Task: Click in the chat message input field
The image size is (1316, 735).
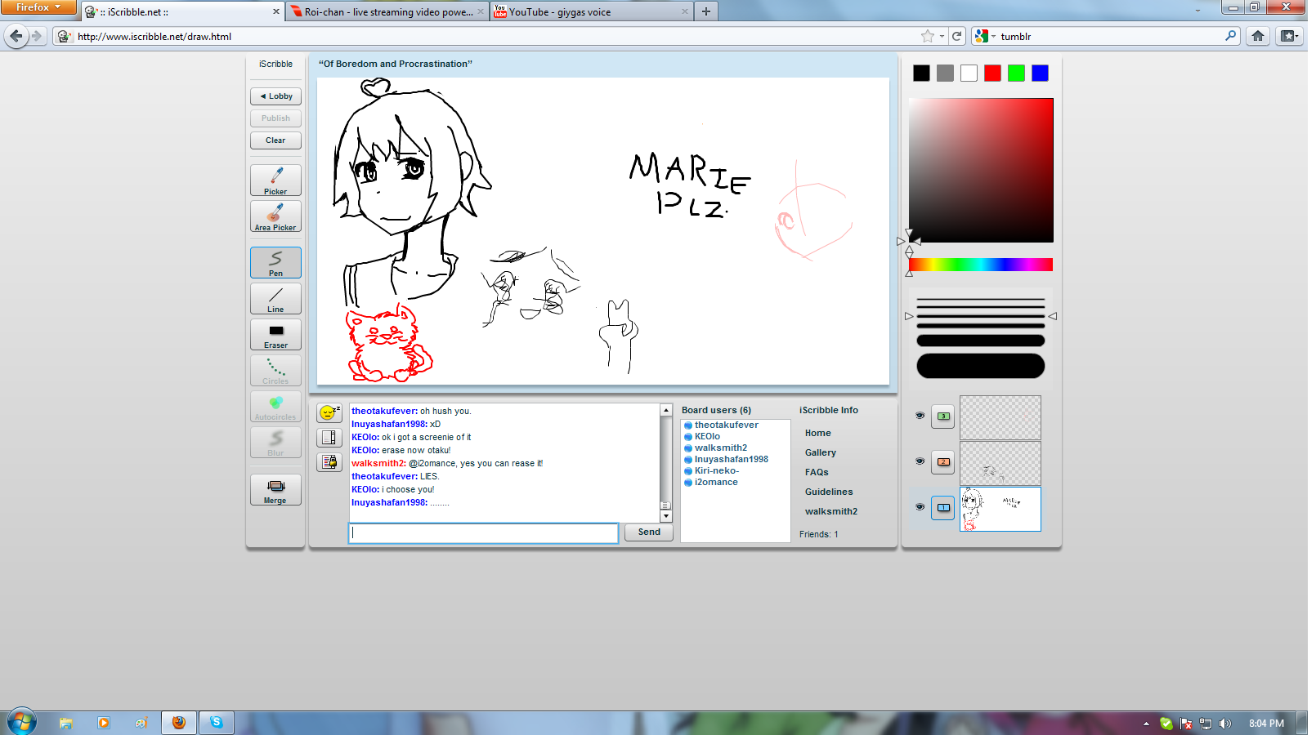Action: click(x=484, y=533)
